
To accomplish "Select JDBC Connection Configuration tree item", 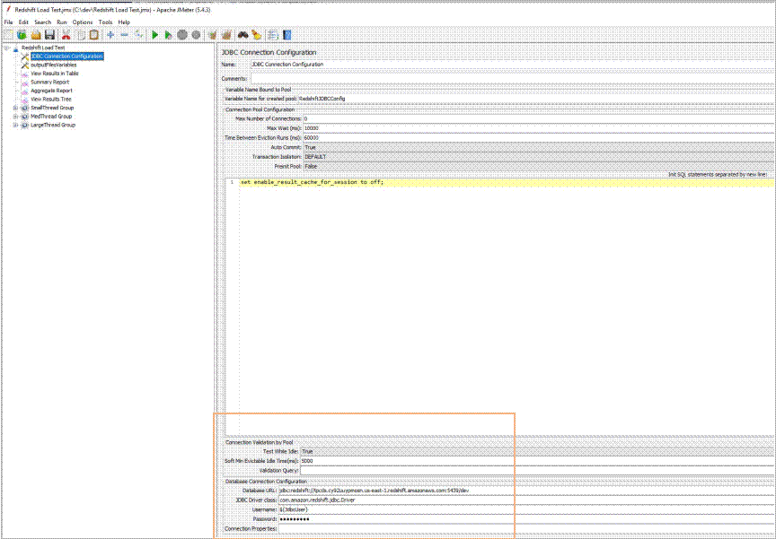I will [66, 57].
